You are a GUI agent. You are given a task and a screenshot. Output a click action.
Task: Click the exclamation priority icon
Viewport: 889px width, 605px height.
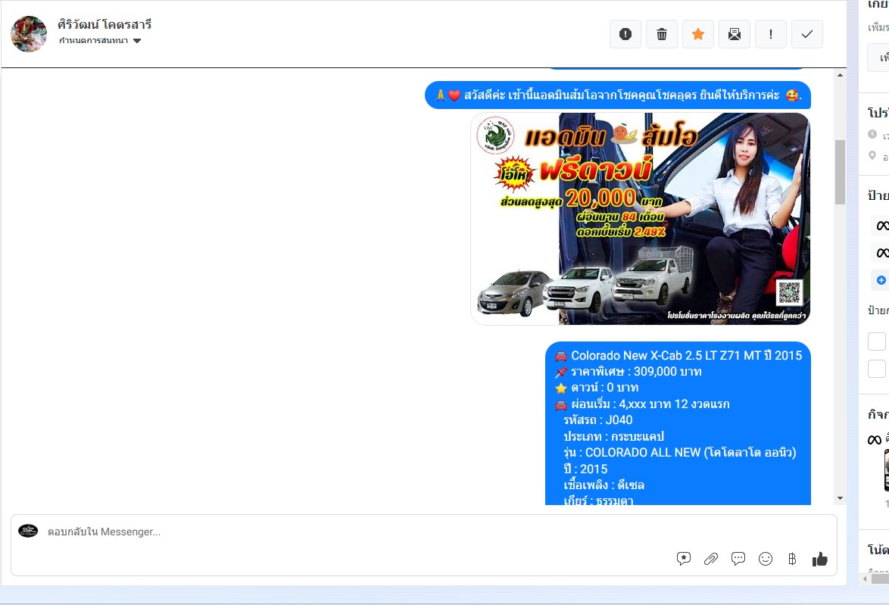click(771, 34)
